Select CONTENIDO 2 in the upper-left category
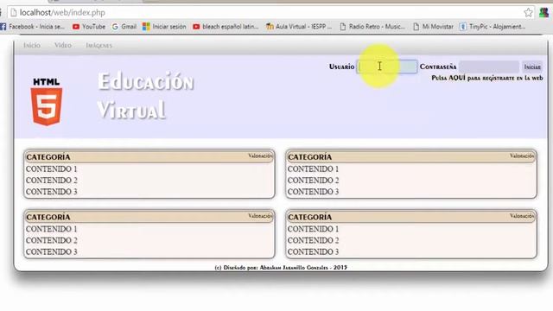The image size is (553, 311). coord(52,181)
